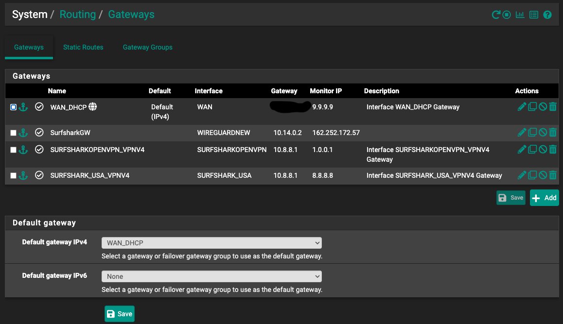Copy the WAN_DHCP gateway
Screen dimensions: 563x324
pyautogui.click(x=532, y=106)
